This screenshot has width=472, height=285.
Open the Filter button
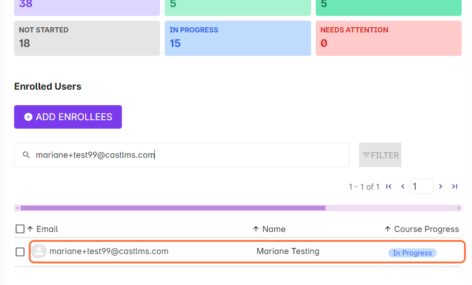tap(380, 155)
